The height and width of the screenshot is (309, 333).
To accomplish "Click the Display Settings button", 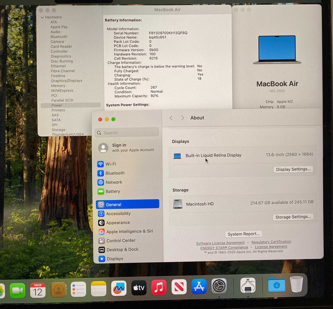I will (293, 170).
